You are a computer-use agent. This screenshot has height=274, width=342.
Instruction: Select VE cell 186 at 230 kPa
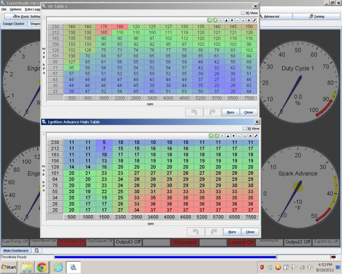pos(120,27)
